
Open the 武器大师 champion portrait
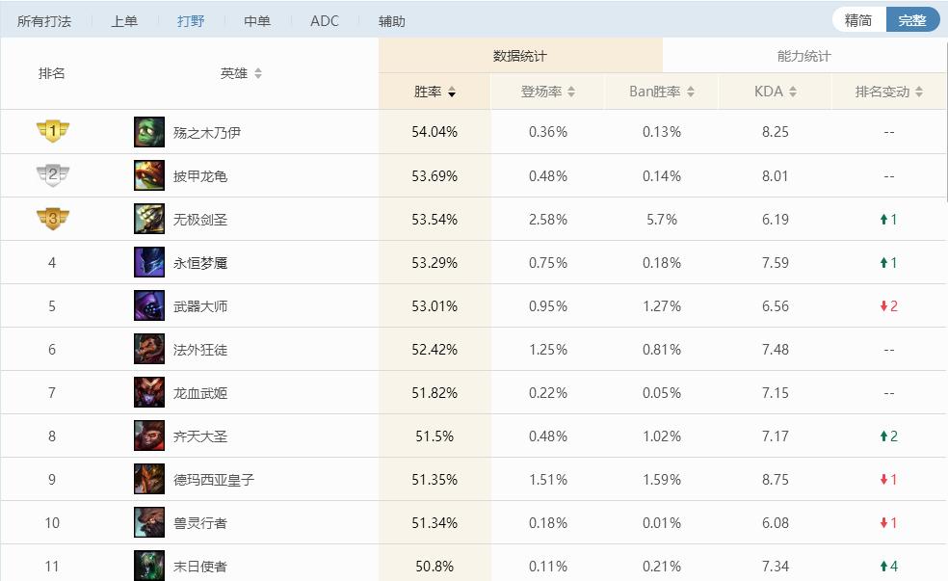(x=148, y=305)
